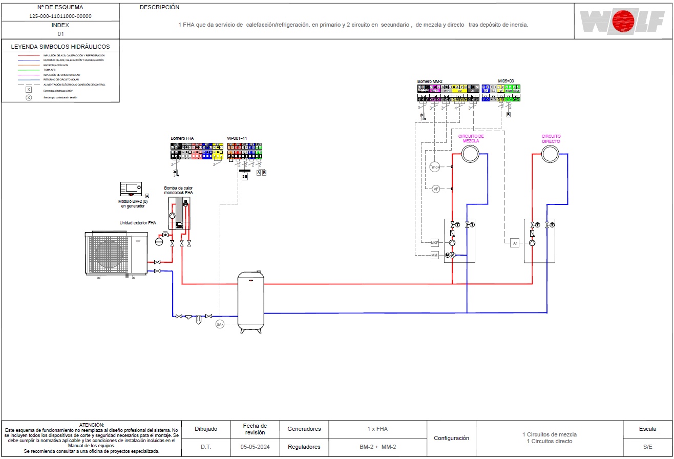The width and height of the screenshot is (674, 459).
Task: Click the index value 01
Action: pyautogui.click(x=60, y=34)
